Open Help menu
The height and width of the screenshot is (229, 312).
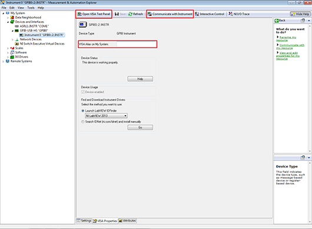click(x=41, y=8)
